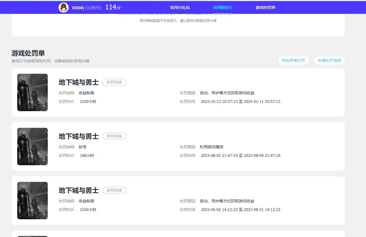Screen dimensions: 366x237
Task: Click 收益制裁 in the 2023-06-02 penalty card
Action: pos(87,201)
